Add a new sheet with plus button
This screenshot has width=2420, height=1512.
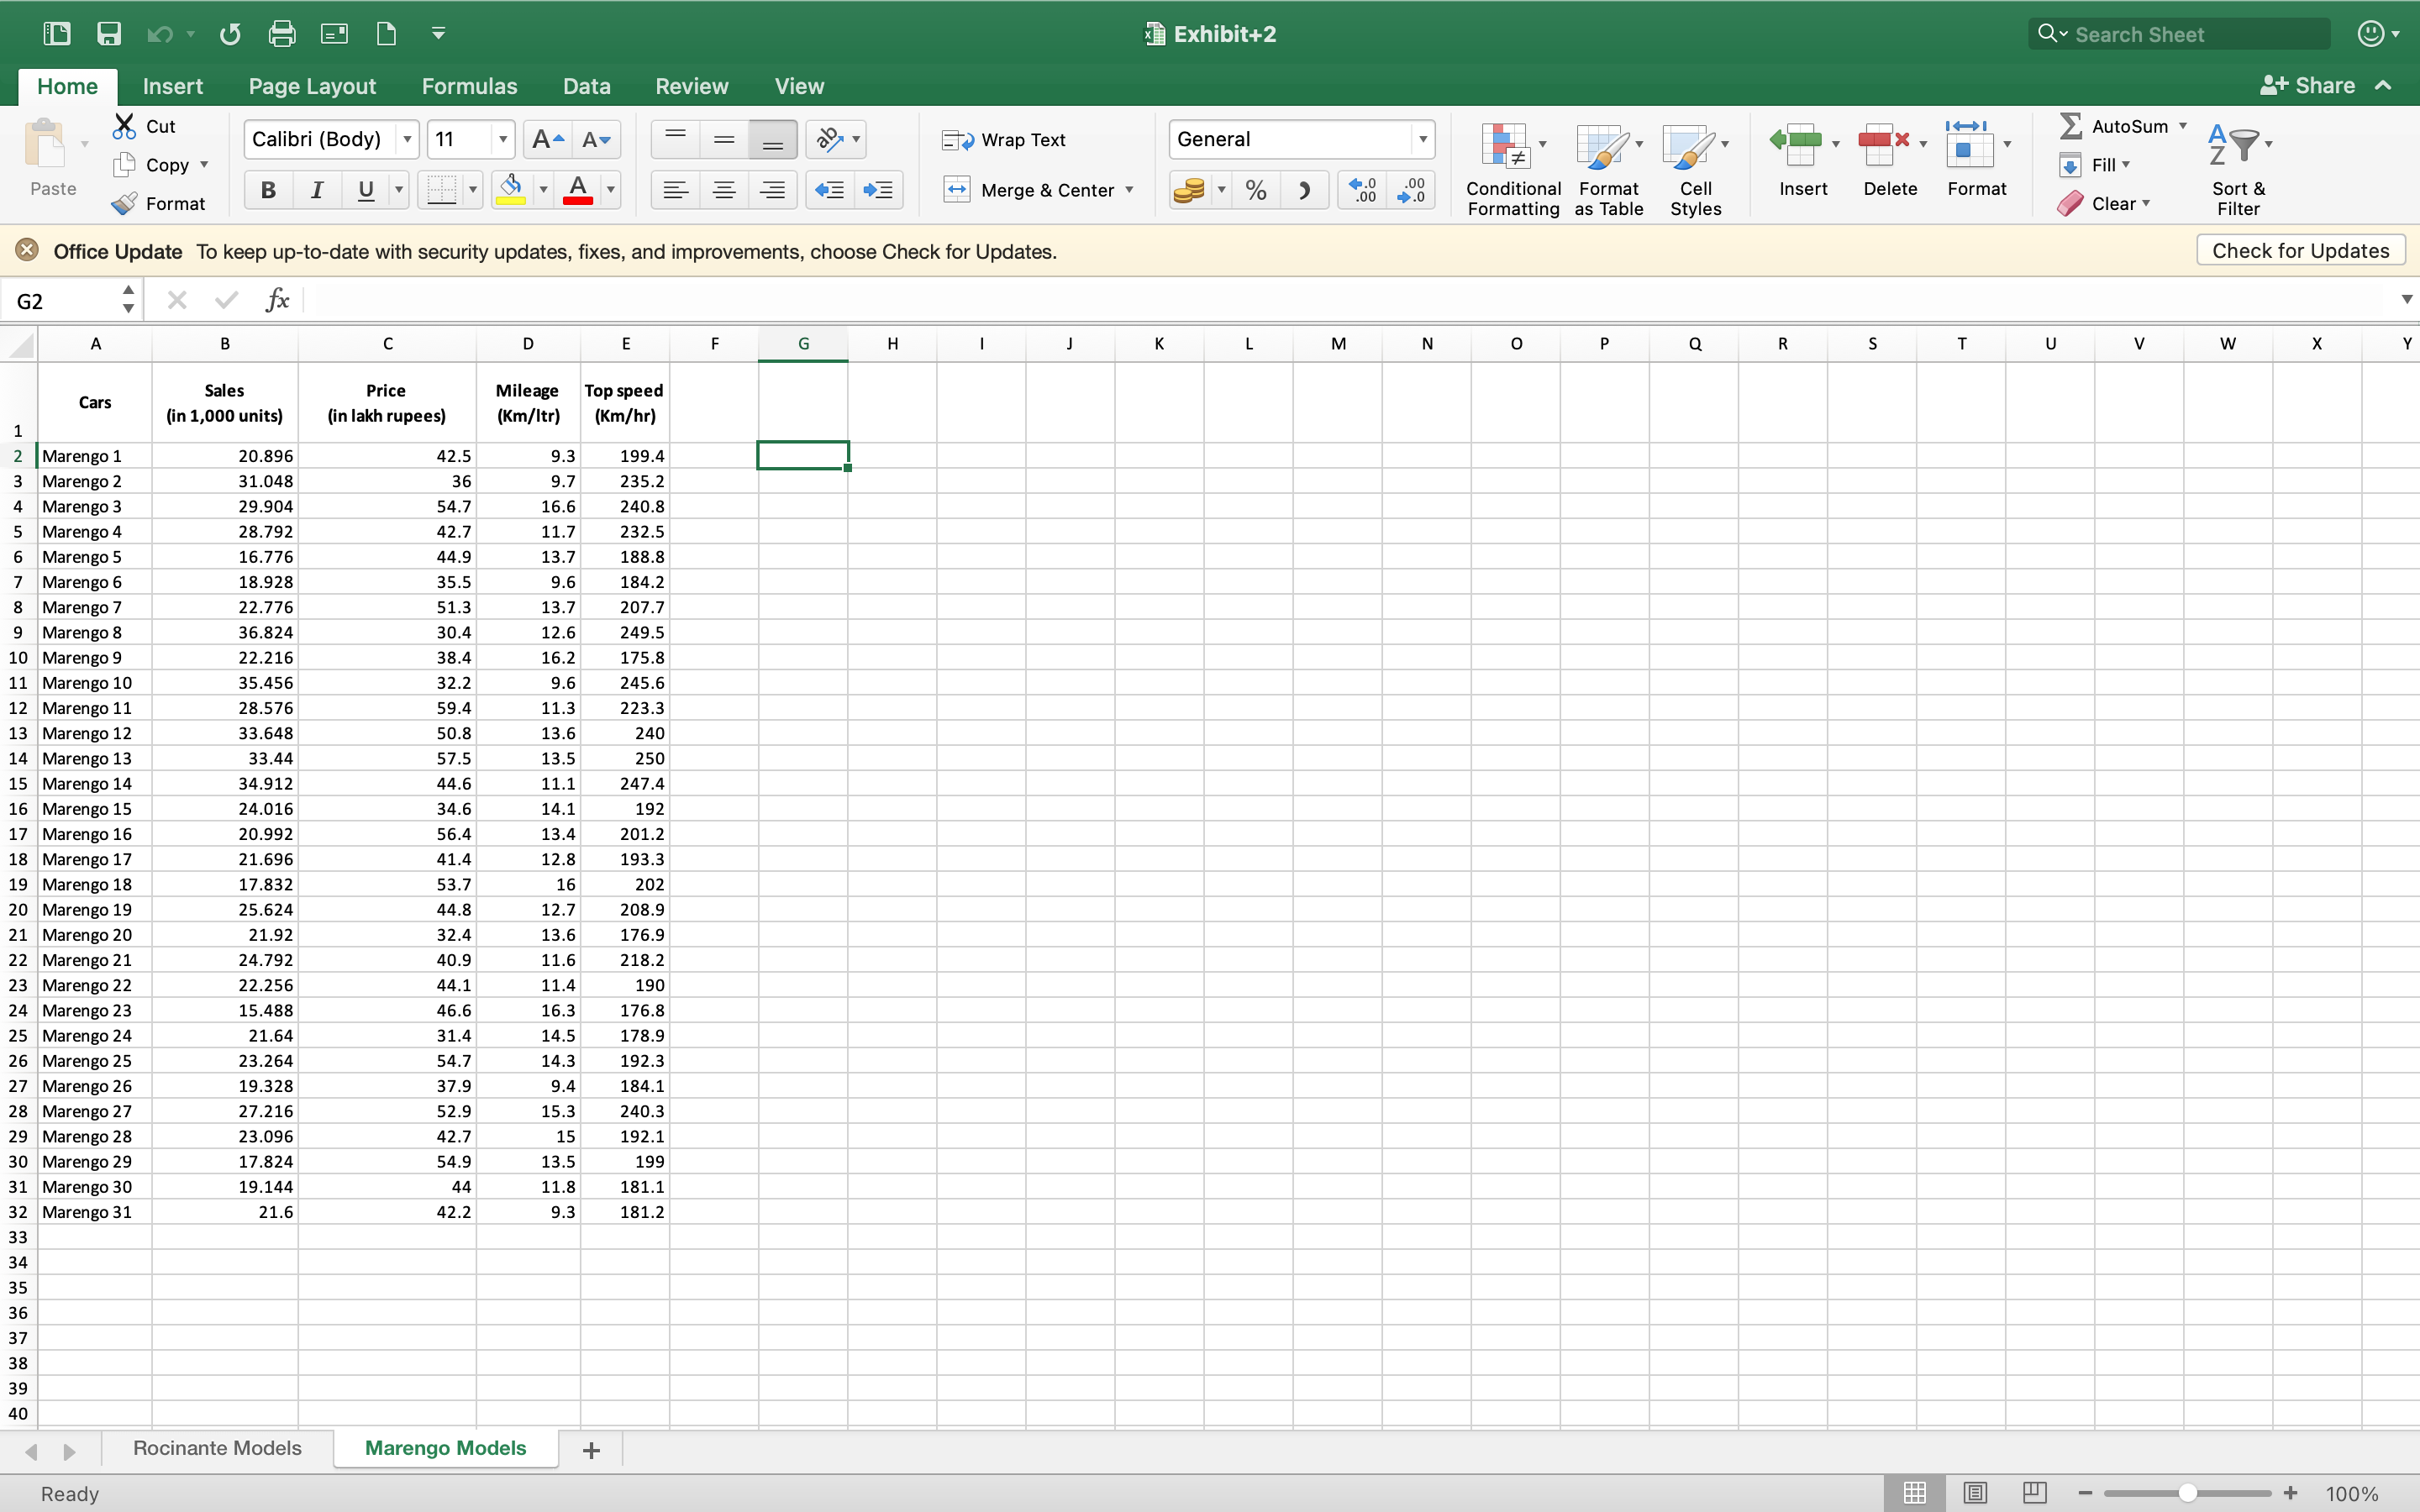coord(591,1450)
